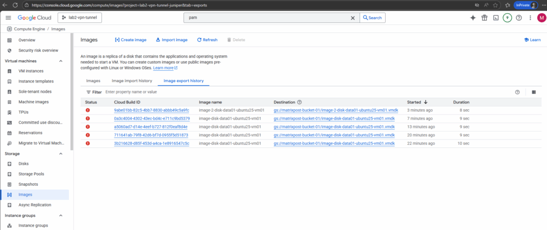The height and width of the screenshot is (230, 547).
Task: Open Sole-tenant nodes page
Action: coord(35,92)
